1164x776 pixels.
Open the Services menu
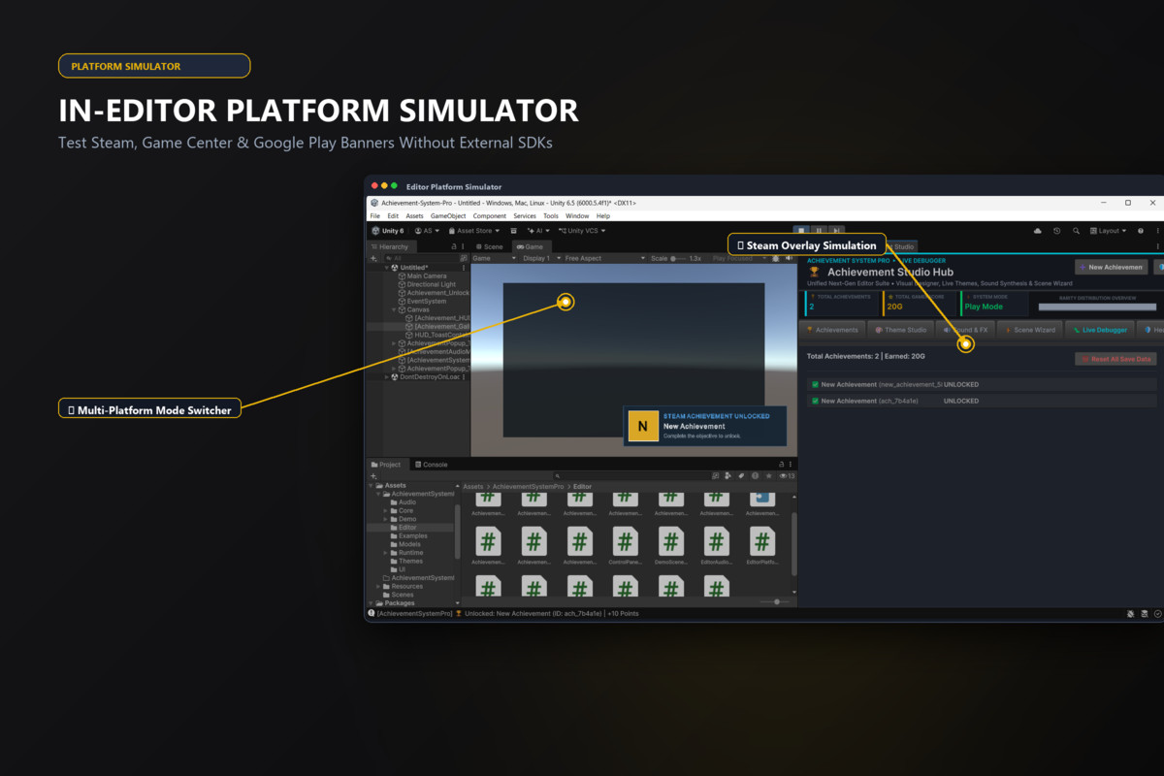tap(525, 216)
